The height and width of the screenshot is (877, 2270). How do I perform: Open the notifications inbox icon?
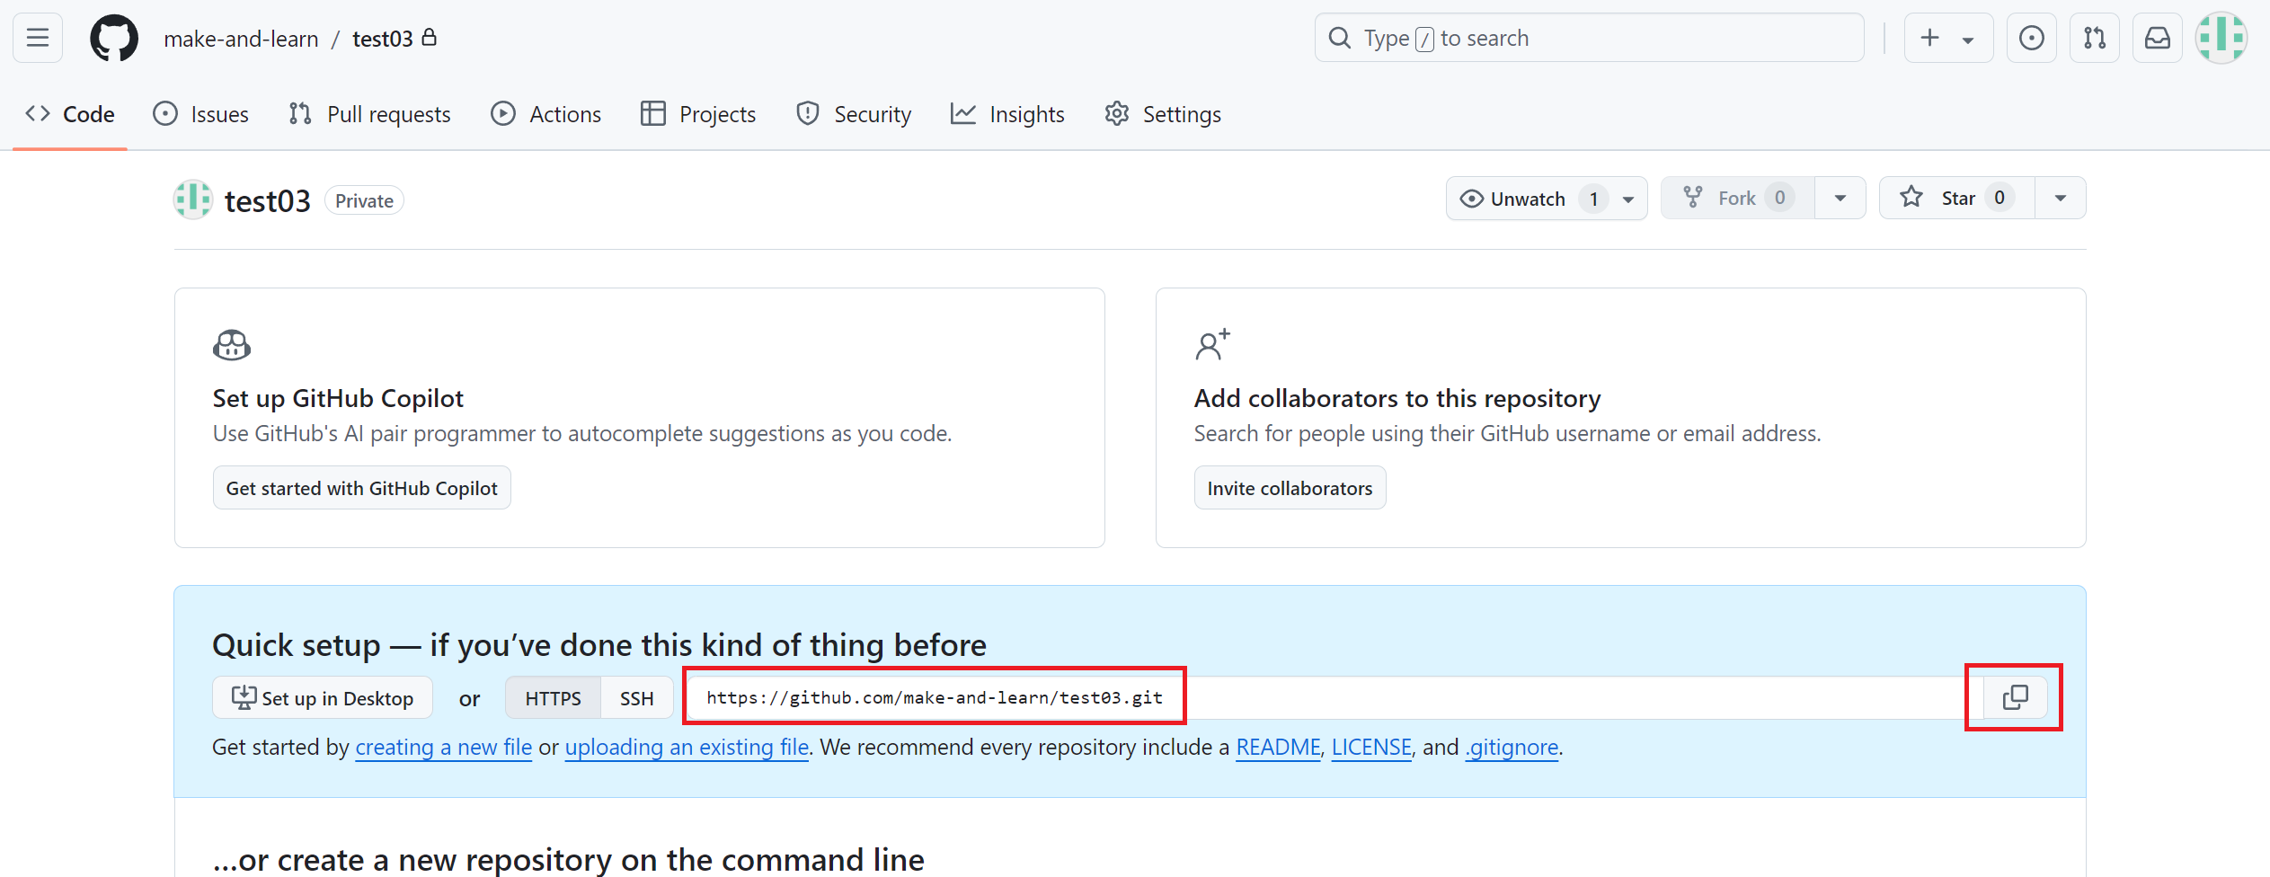pos(2157,38)
